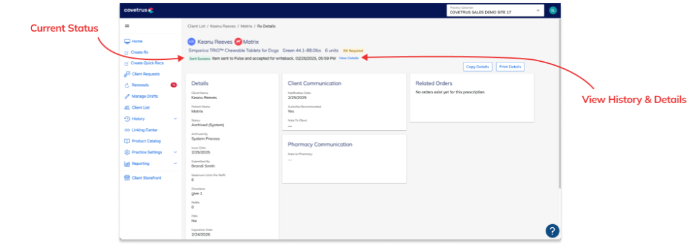
Task: Click the Home monitor icon
Action: (127, 41)
